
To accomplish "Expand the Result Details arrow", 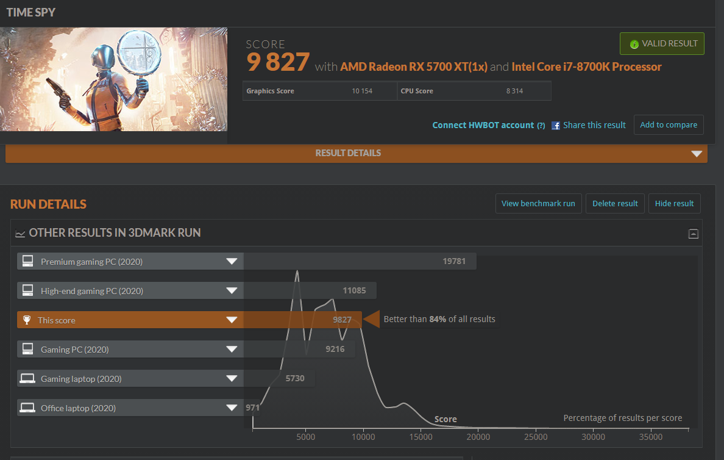I will 697,154.
